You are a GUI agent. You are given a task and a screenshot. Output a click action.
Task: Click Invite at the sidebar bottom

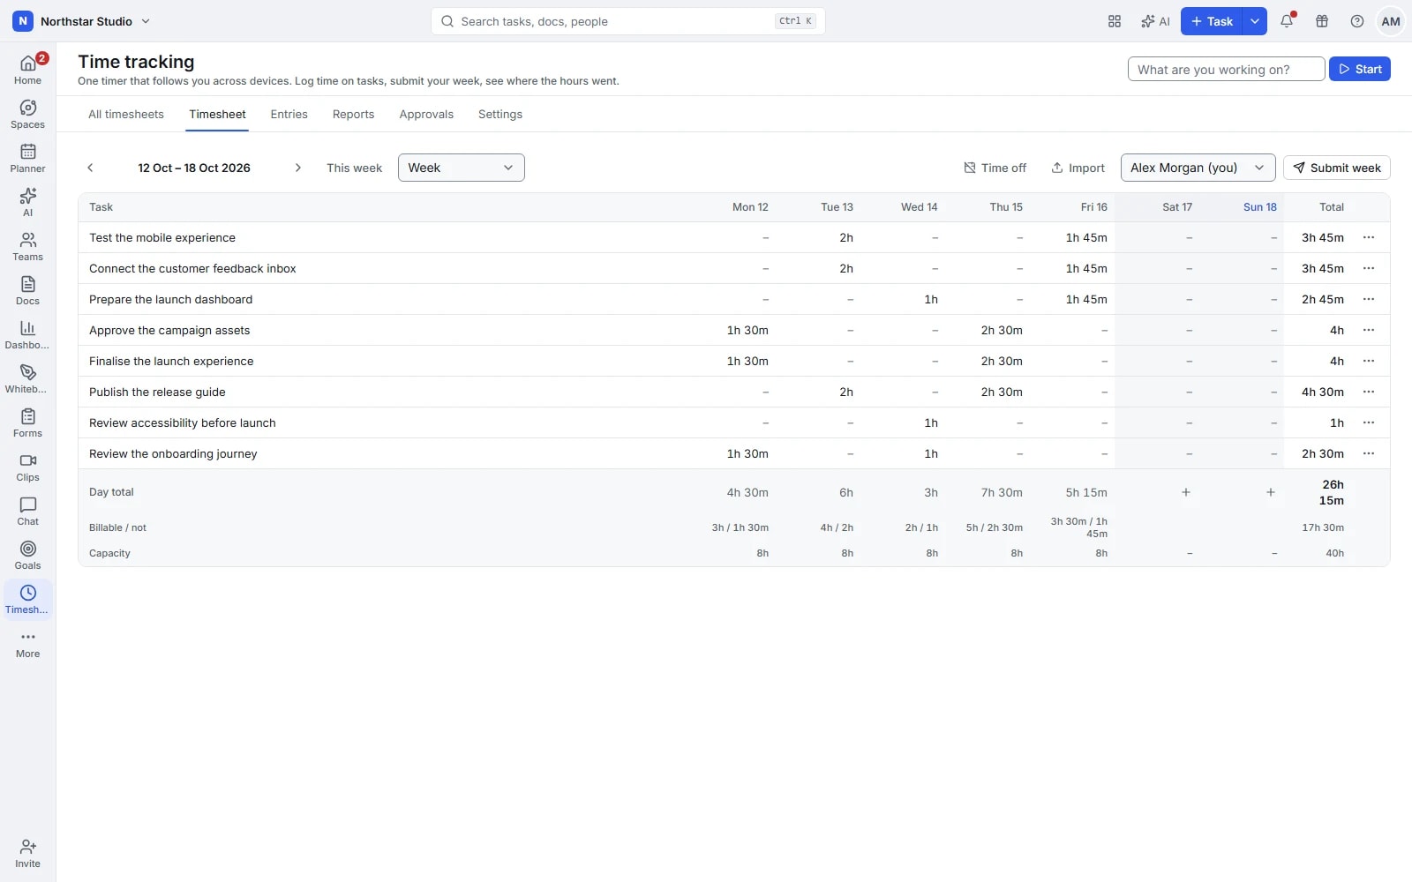point(27,853)
